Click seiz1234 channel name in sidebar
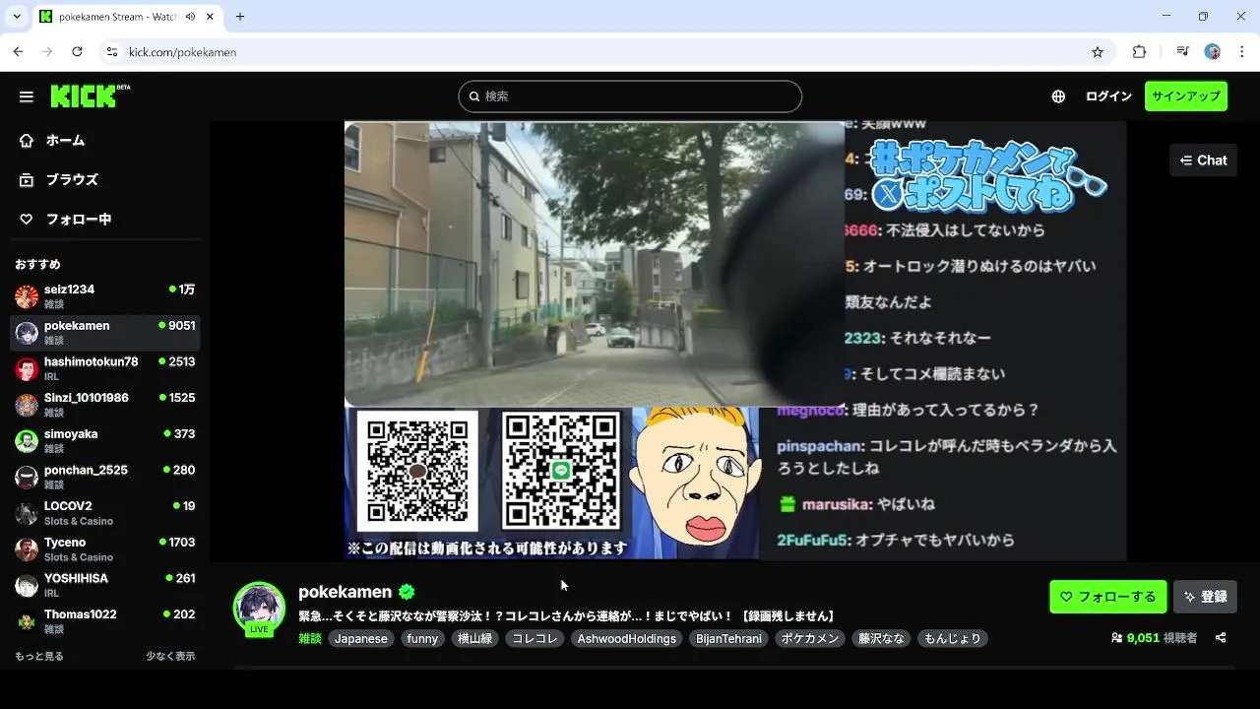The height and width of the screenshot is (709, 1260). pyautogui.click(x=69, y=290)
